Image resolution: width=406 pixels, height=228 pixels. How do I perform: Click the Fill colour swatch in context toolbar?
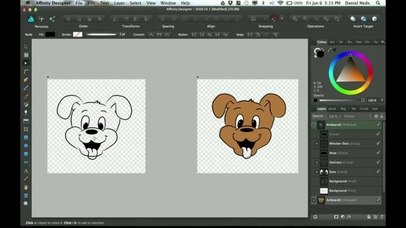coord(50,34)
